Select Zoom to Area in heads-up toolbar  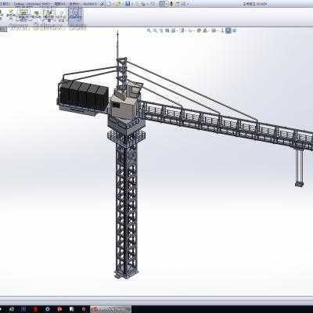click(156, 31)
